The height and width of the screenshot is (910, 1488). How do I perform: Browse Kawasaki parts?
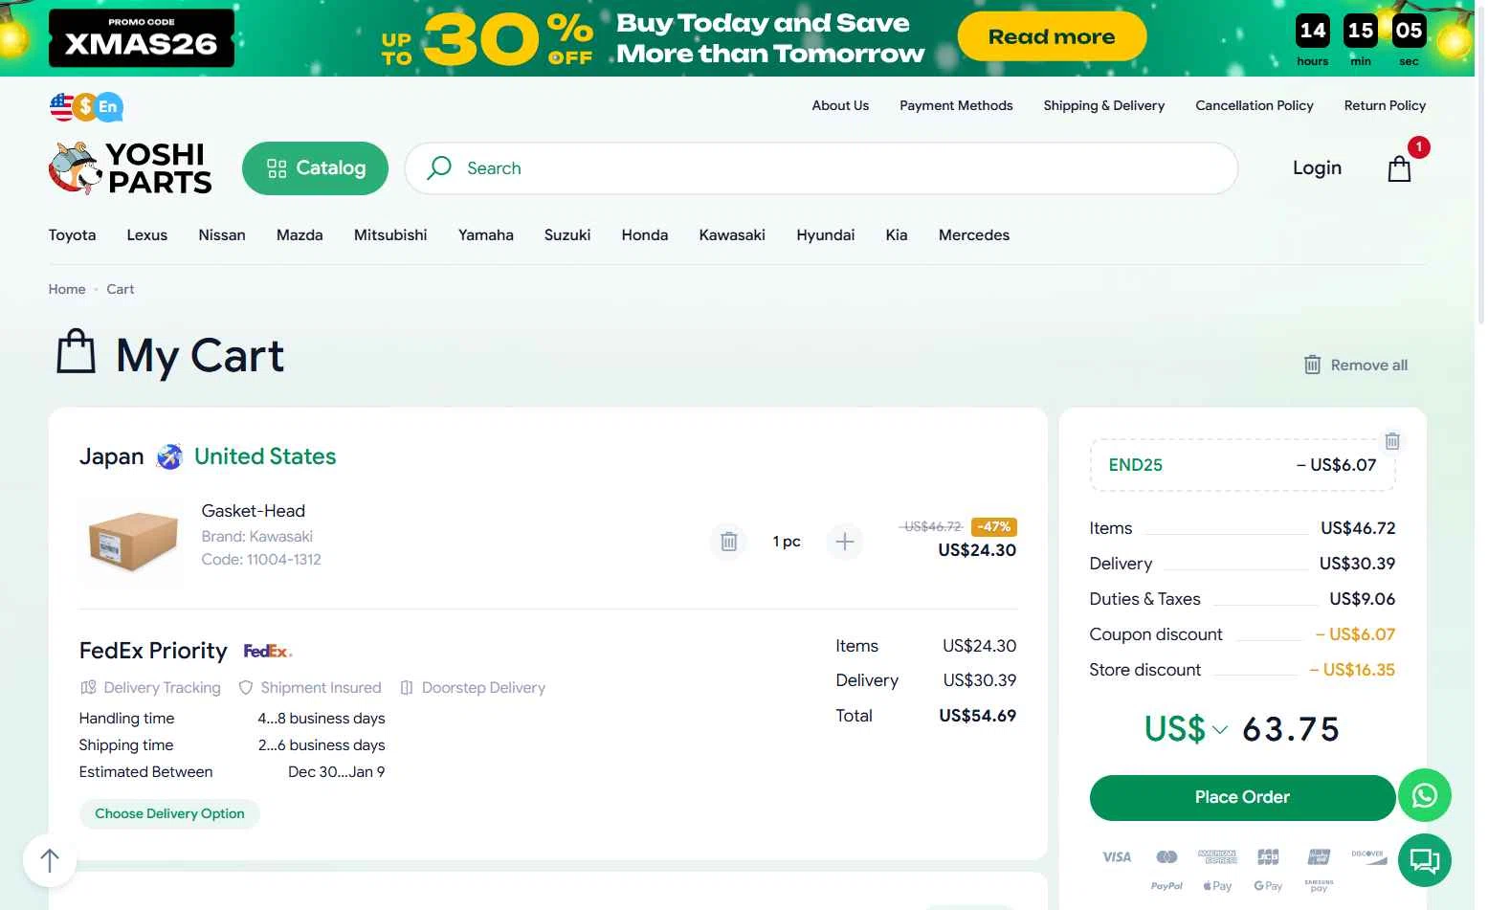732,235
